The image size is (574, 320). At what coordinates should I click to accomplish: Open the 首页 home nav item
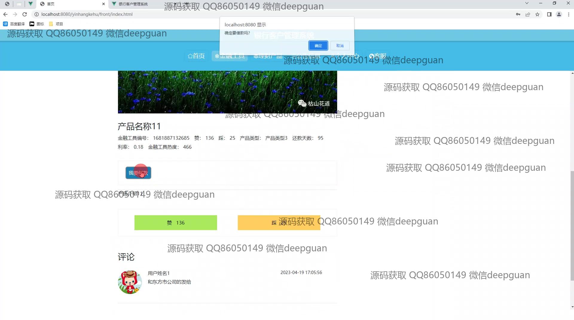tap(196, 56)
